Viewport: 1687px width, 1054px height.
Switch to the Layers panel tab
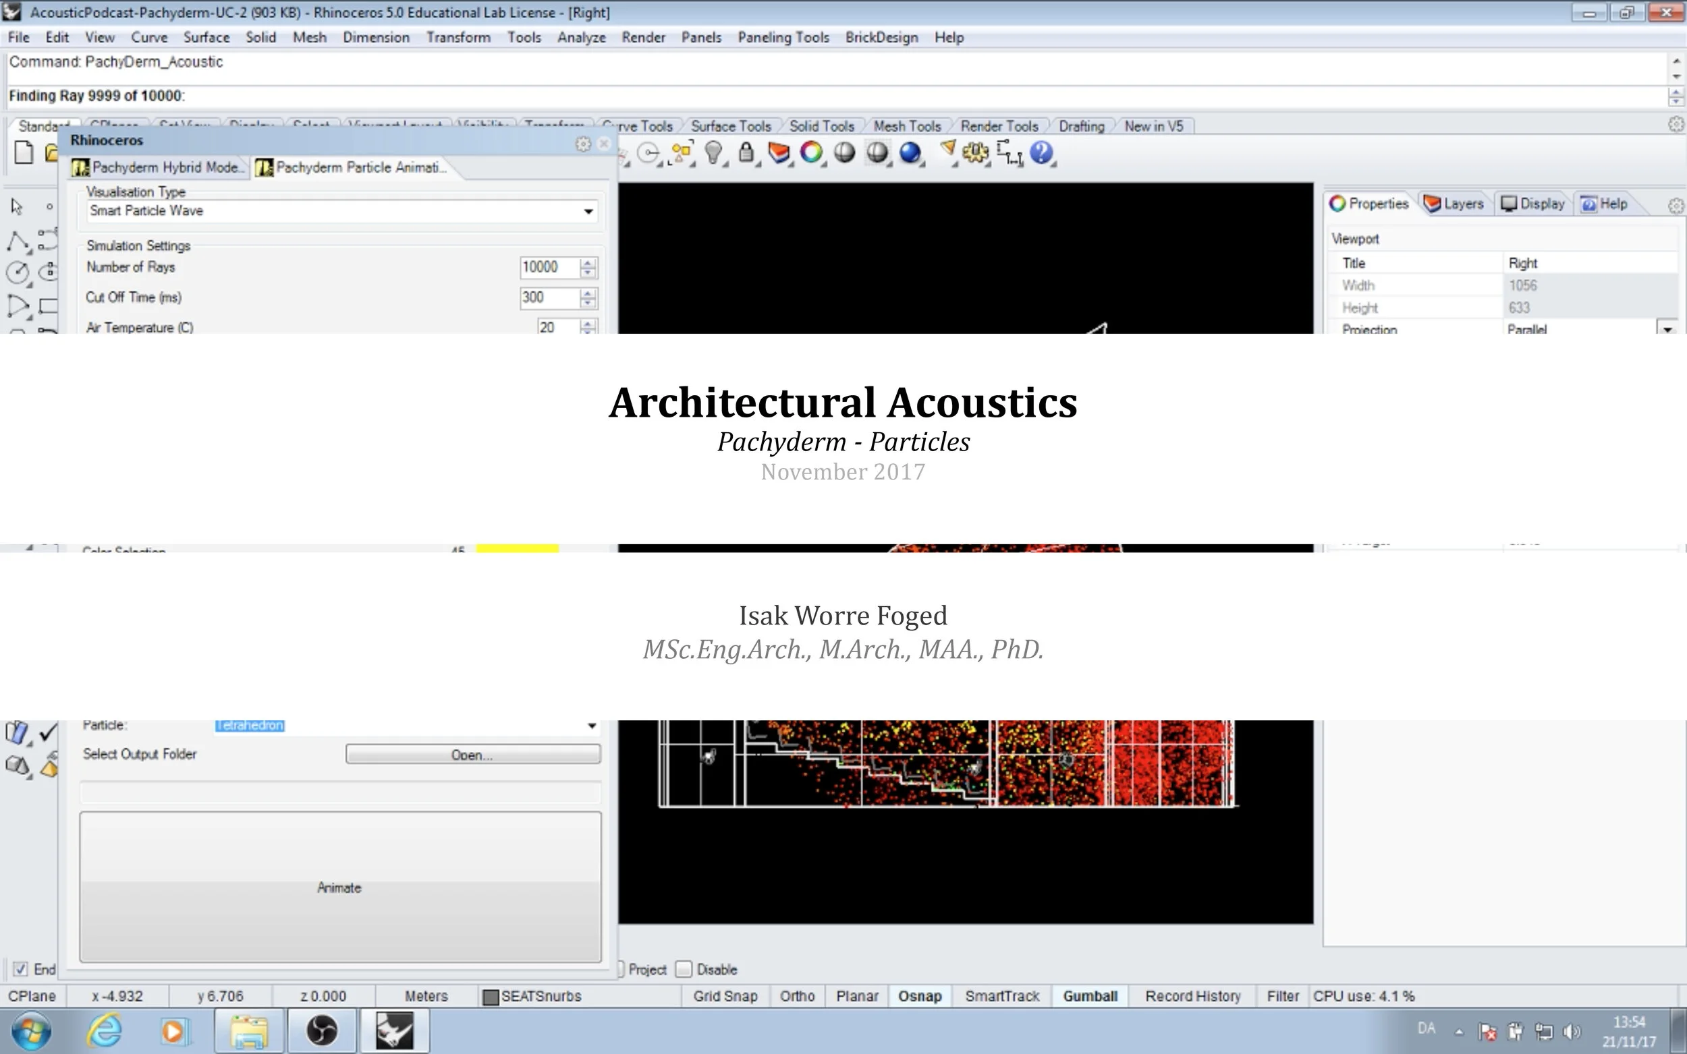(x=1454, y=204)
